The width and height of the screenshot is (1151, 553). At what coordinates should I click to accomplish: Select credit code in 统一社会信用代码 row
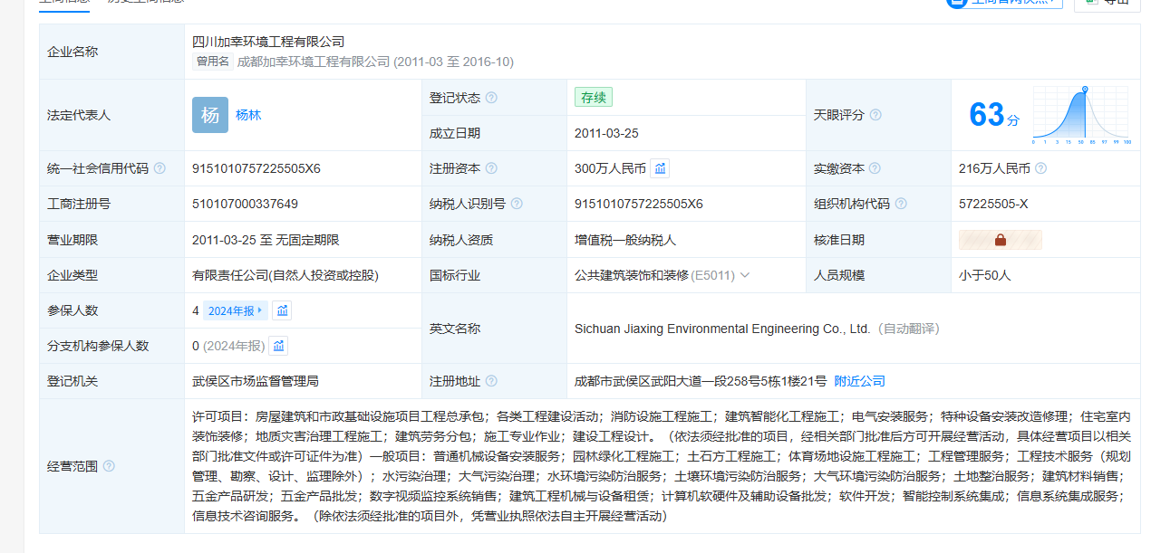pyautogui.click(x=256, y=168)
